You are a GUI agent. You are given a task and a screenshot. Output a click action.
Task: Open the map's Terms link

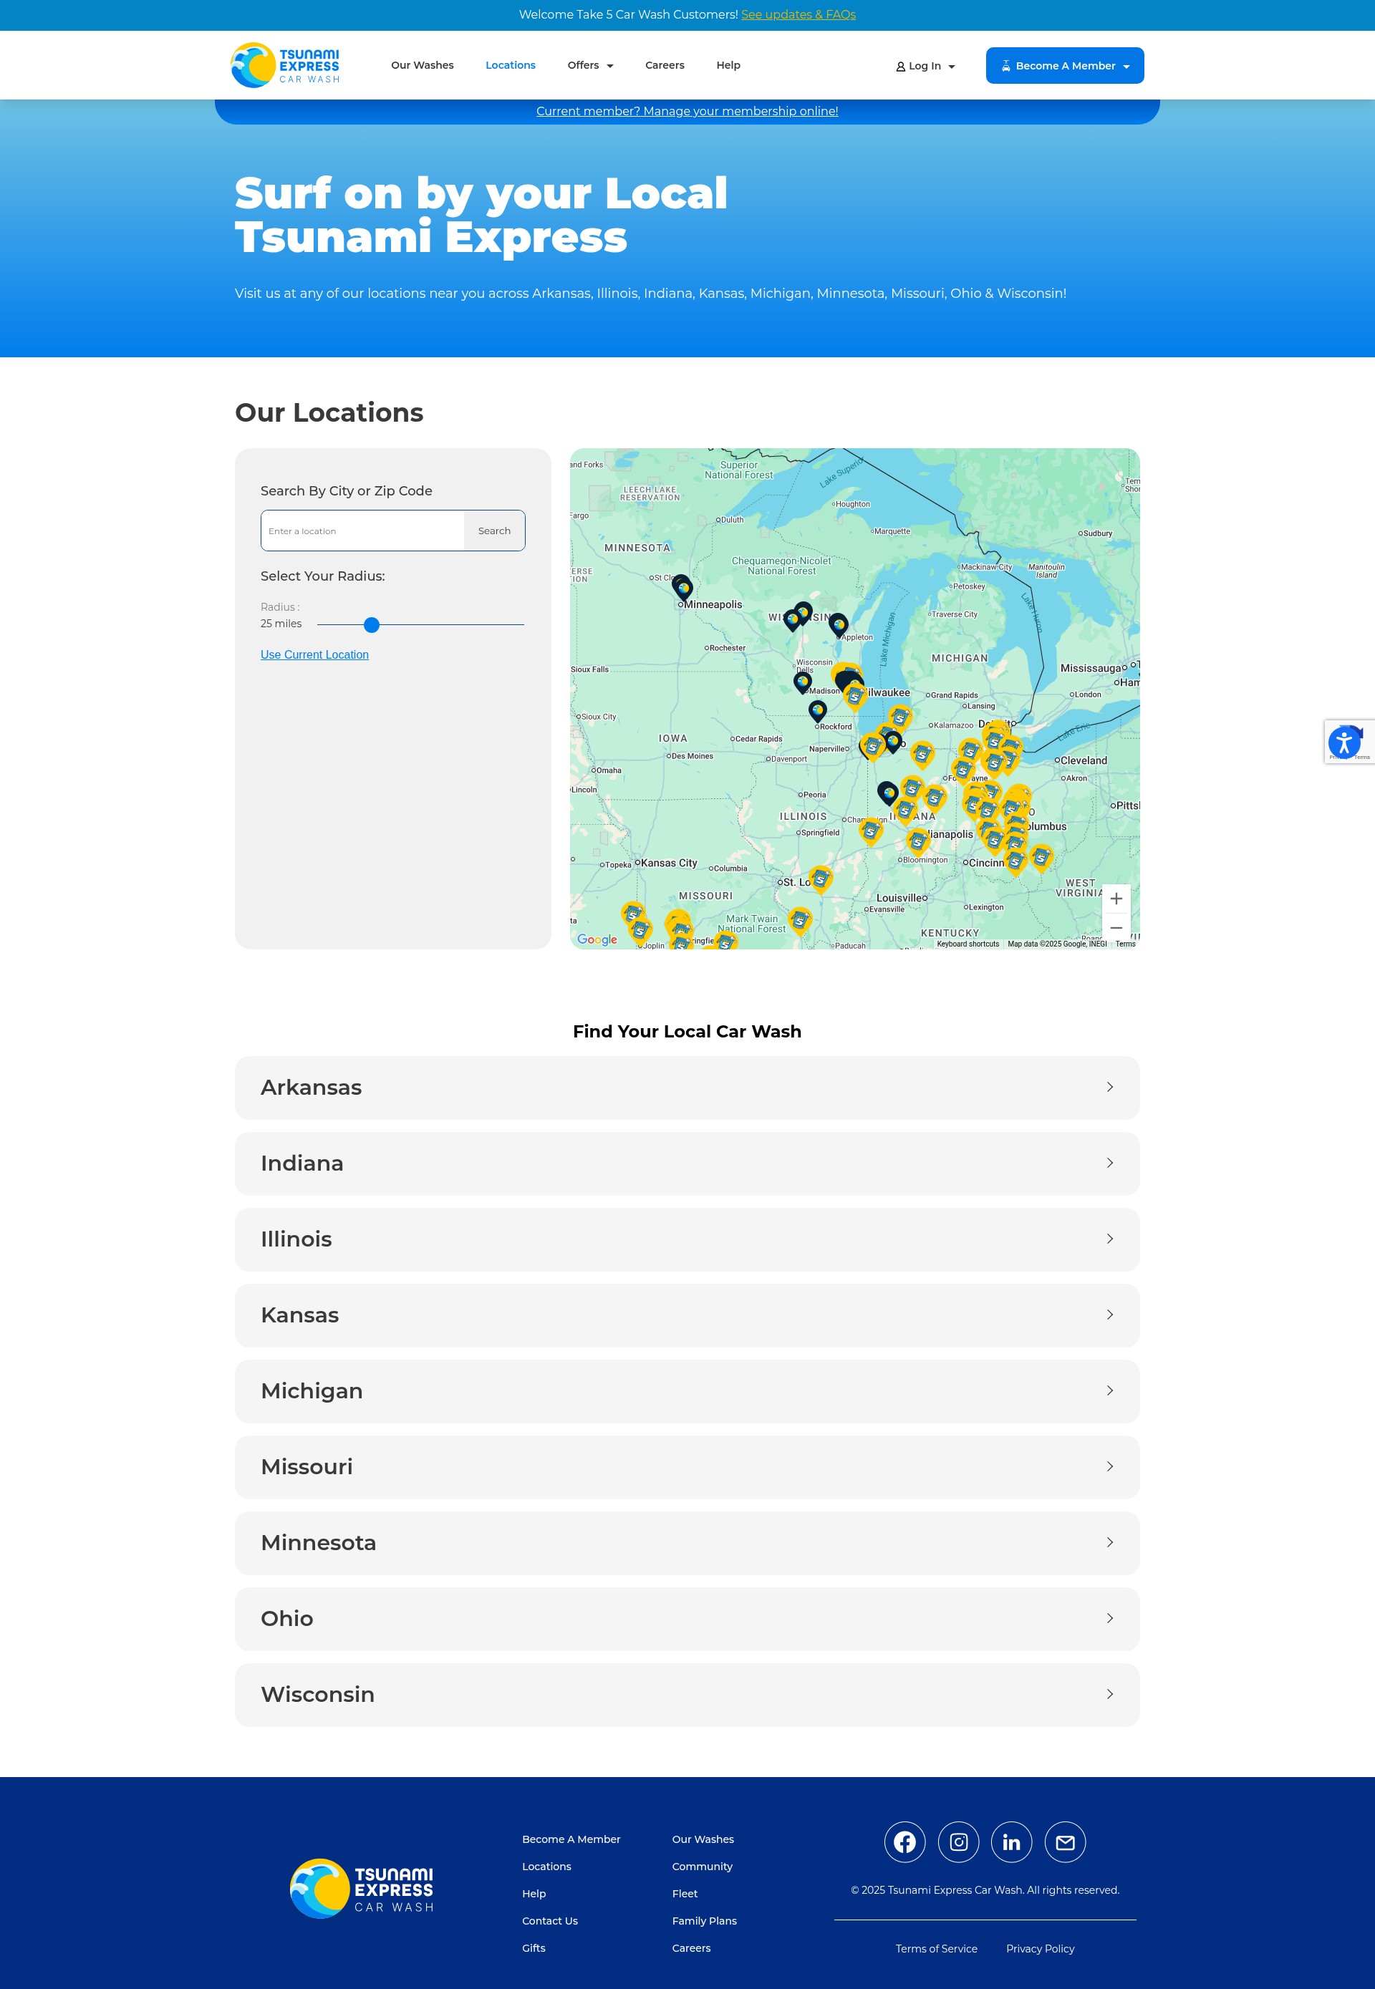tap(1125, 944)
